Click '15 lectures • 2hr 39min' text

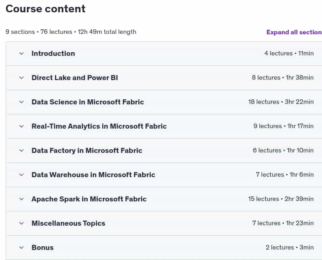coord(281,199)
